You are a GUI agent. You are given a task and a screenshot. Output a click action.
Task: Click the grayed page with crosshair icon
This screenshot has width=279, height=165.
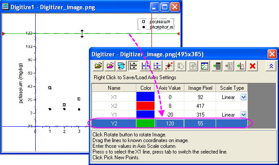pos(193,66)
